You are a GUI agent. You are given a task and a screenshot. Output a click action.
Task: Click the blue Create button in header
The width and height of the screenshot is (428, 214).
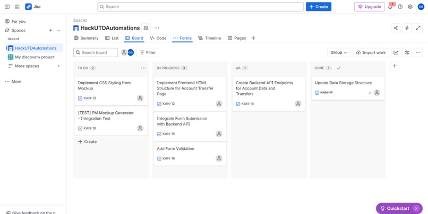coord(319,7)
